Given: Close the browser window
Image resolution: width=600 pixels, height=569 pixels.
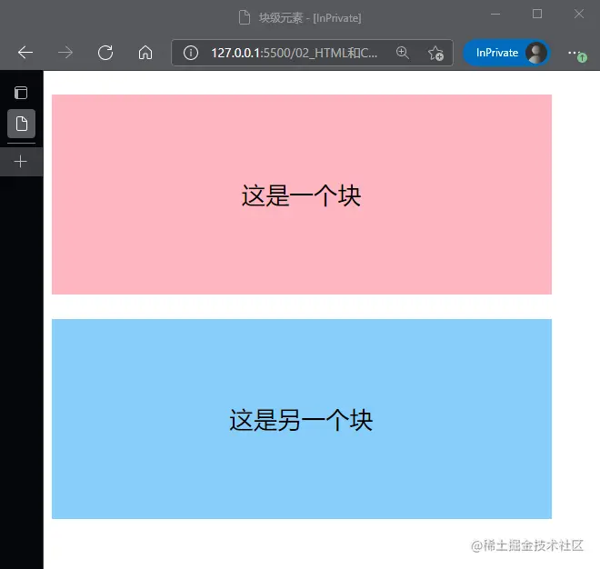Looking at the screenshot, I should [579, 15].
